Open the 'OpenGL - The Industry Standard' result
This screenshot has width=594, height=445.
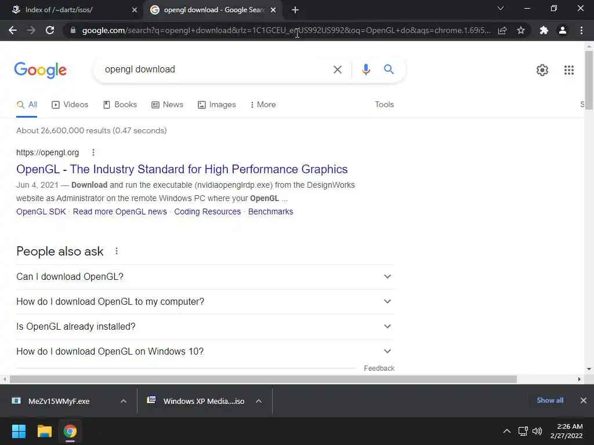coord(182,169)
